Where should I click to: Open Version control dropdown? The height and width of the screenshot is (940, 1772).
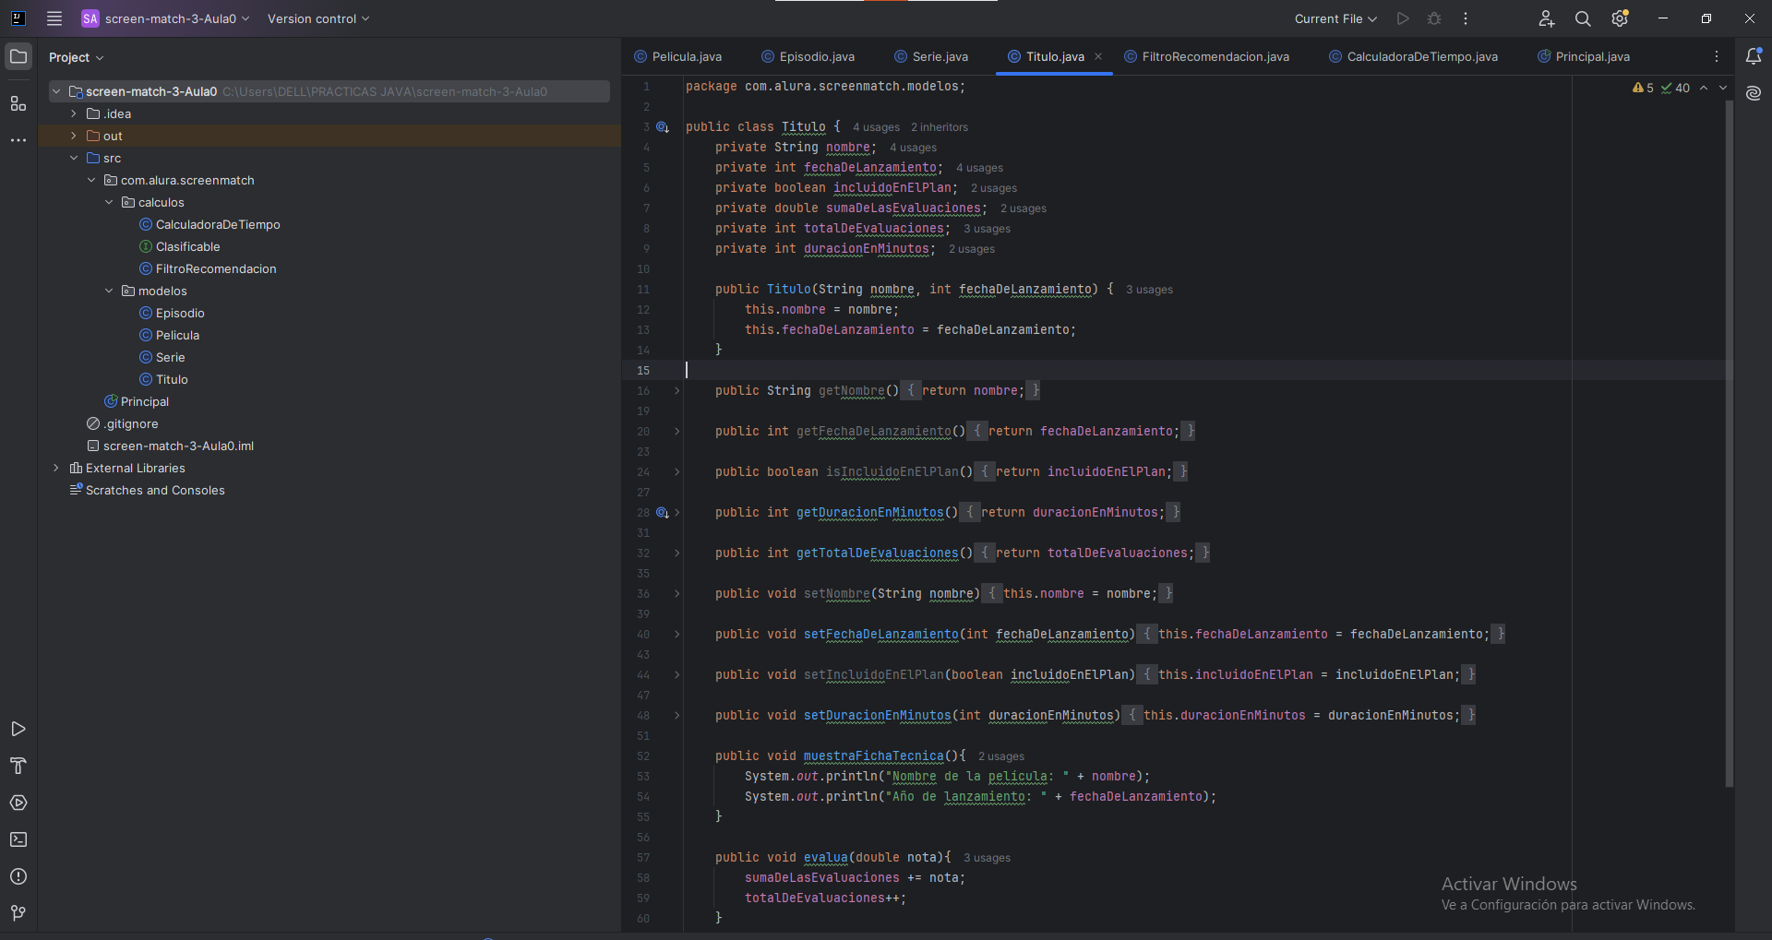318,18
